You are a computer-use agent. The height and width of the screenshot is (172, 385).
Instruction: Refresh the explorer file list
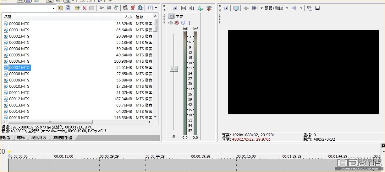(68, 8)
